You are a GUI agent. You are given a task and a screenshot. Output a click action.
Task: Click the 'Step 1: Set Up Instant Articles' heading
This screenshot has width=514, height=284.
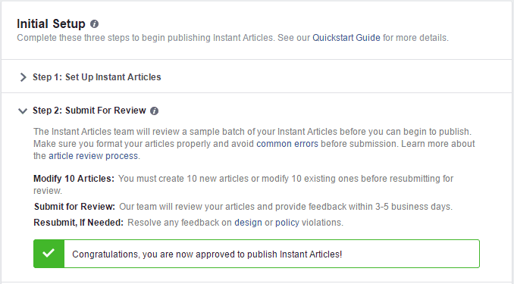click(x=97, y=77)
